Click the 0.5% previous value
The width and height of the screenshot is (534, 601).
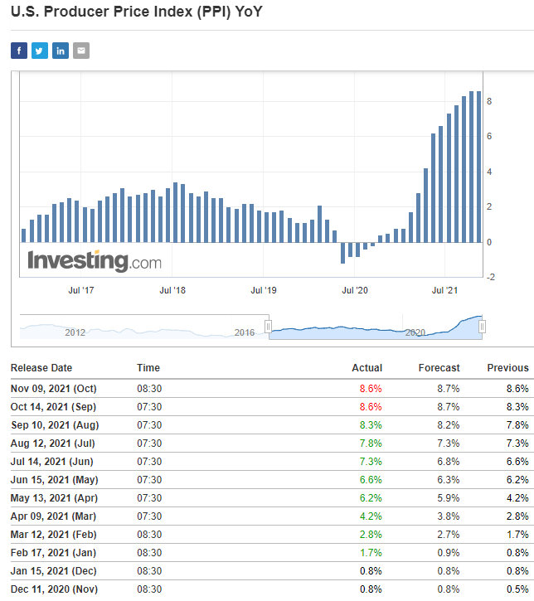pyautogui.click(x=517, y=589)
